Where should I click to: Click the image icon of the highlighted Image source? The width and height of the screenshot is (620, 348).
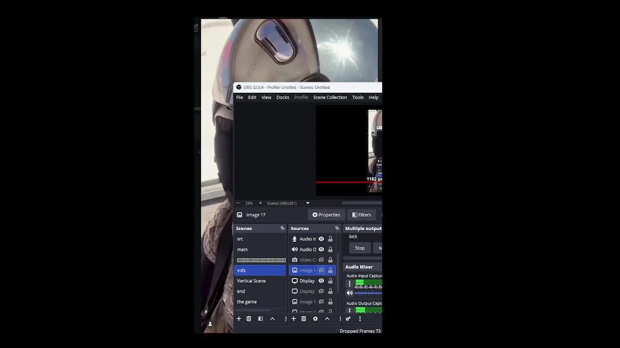294,270
